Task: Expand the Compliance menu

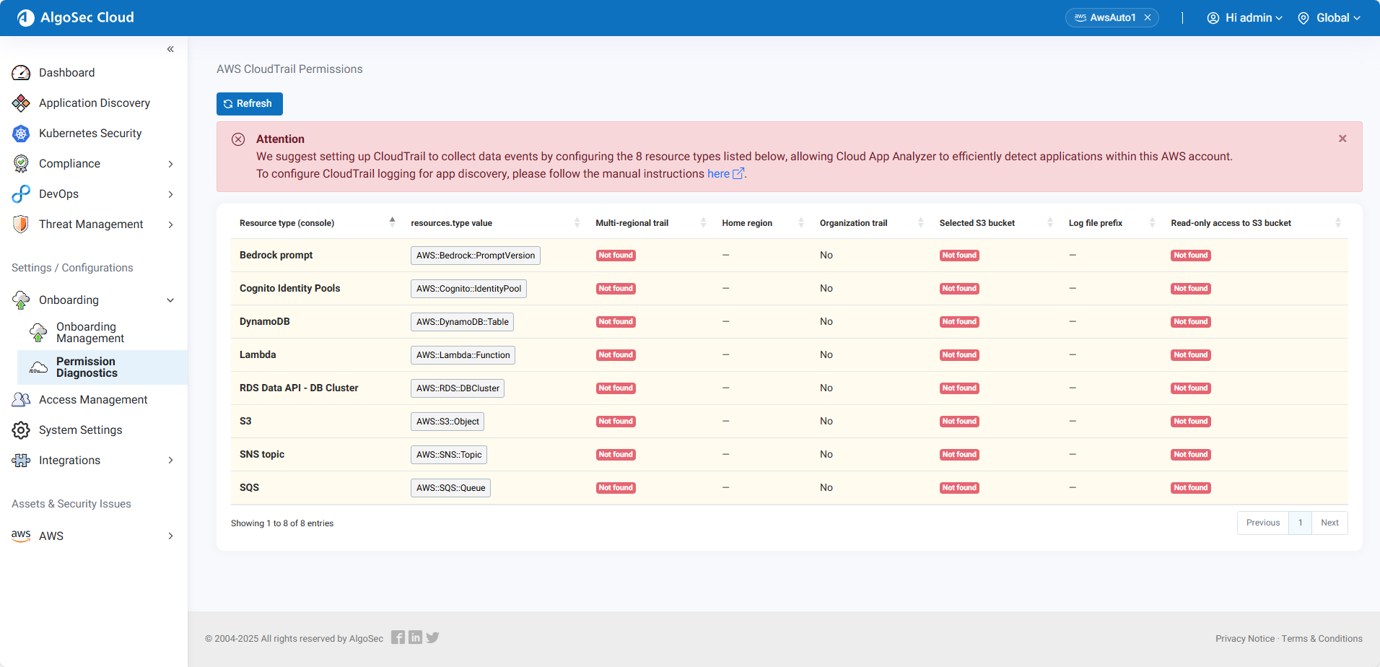Action: click(x=170, y=164)
